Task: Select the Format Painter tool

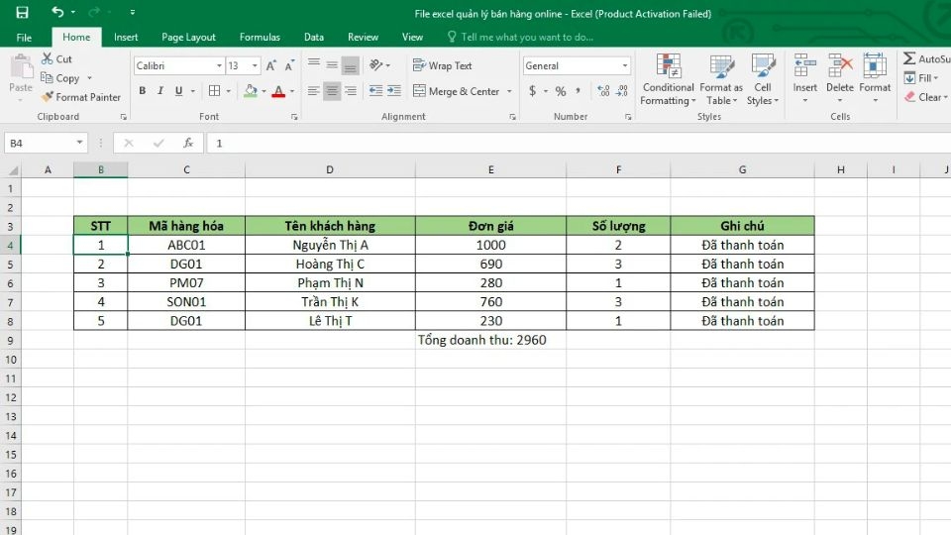Action: pyautogui.click(x=81, y=97)
